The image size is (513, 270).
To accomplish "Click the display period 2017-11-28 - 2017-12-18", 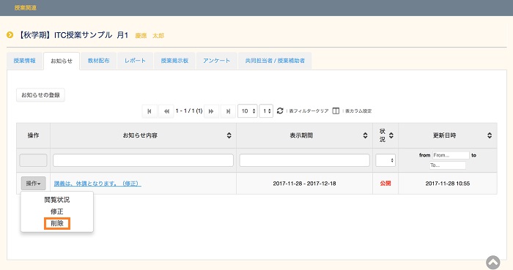I will pyautogui.click(x=305, y=184).
